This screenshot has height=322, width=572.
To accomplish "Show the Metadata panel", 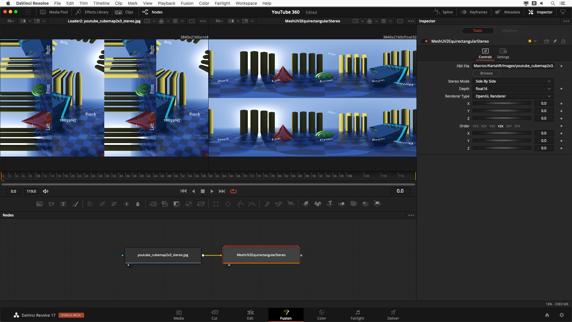I will (x=508, y=12).
